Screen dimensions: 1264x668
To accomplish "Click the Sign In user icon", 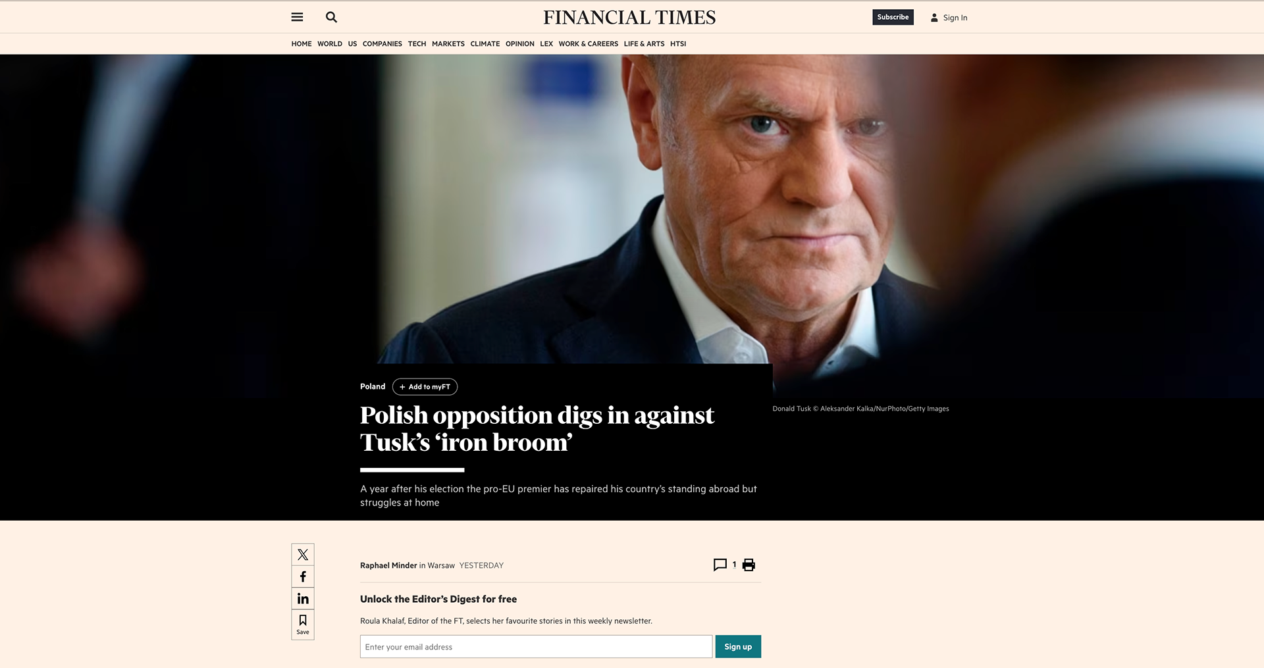I will (934, 18).
